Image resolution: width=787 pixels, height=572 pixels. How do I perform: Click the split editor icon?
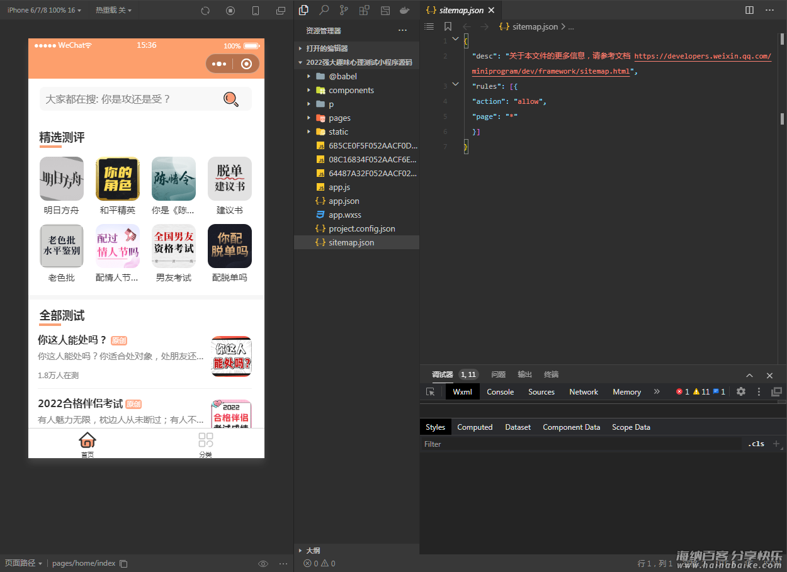click(749, 10)
